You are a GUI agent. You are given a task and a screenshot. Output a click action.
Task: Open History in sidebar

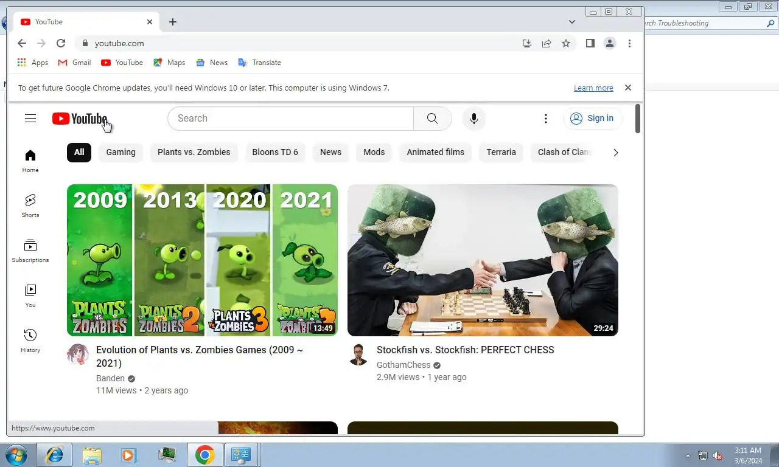[x=30, y=341]
